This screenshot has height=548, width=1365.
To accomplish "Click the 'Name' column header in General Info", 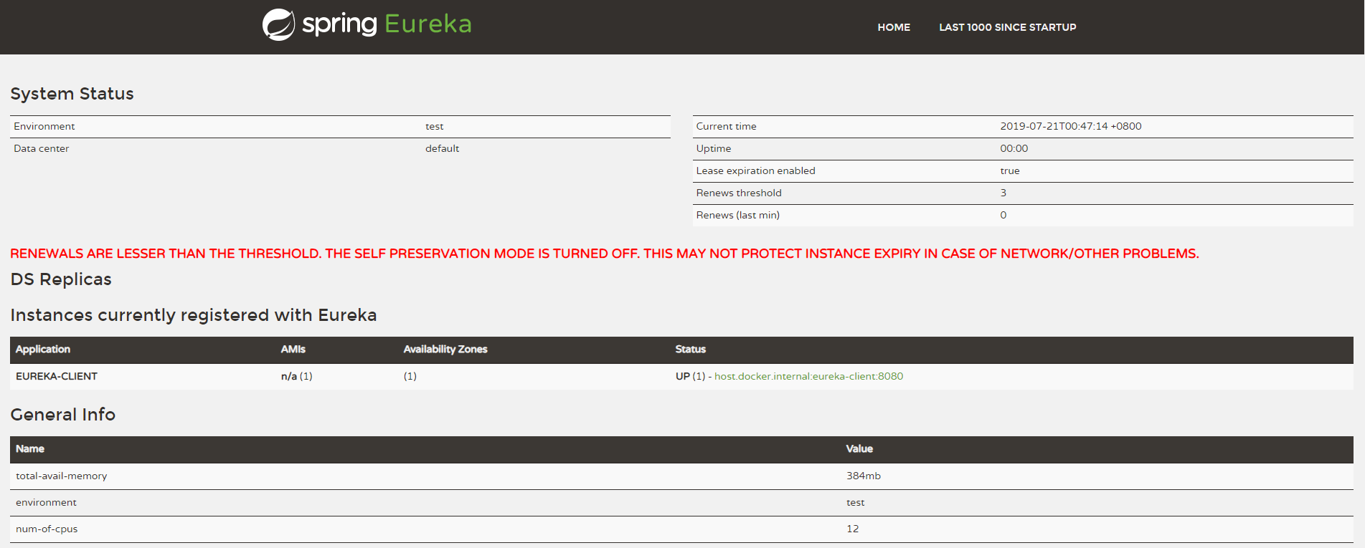I will (x=30, y=448).
